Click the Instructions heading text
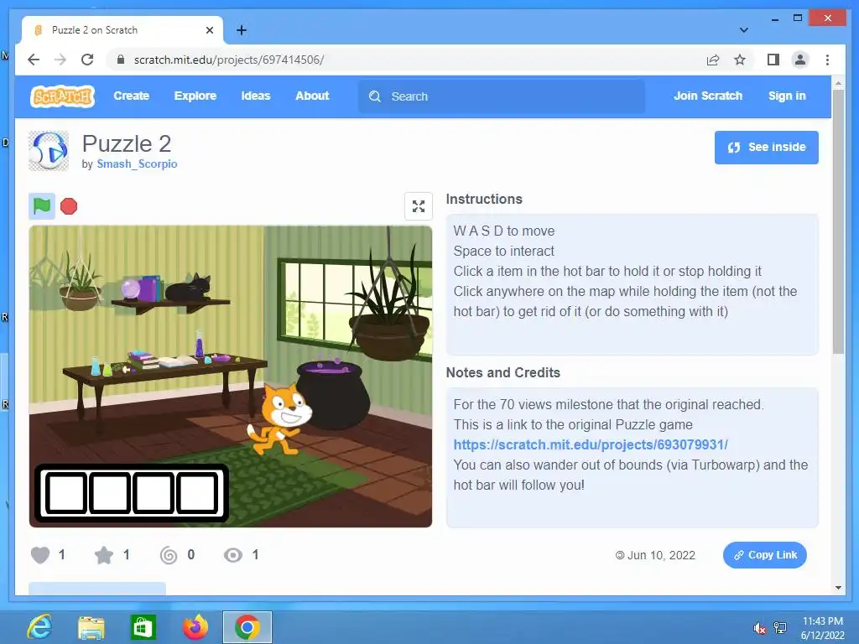 [x=484, y=200]
